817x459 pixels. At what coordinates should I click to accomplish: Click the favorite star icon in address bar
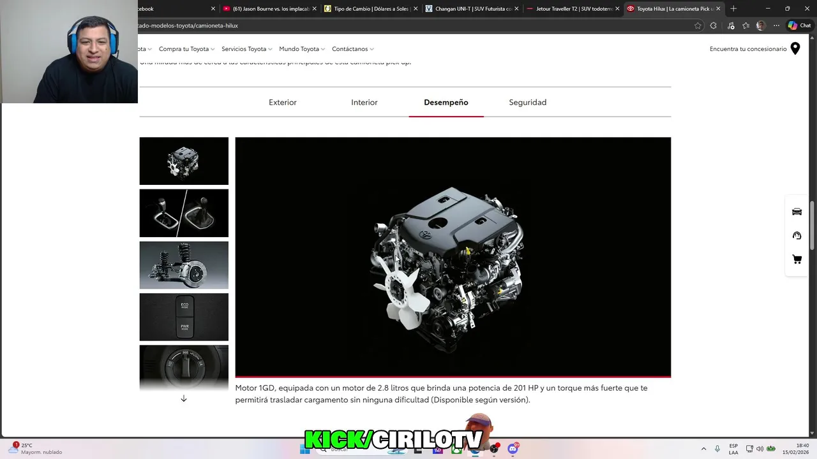coord(698,25)
